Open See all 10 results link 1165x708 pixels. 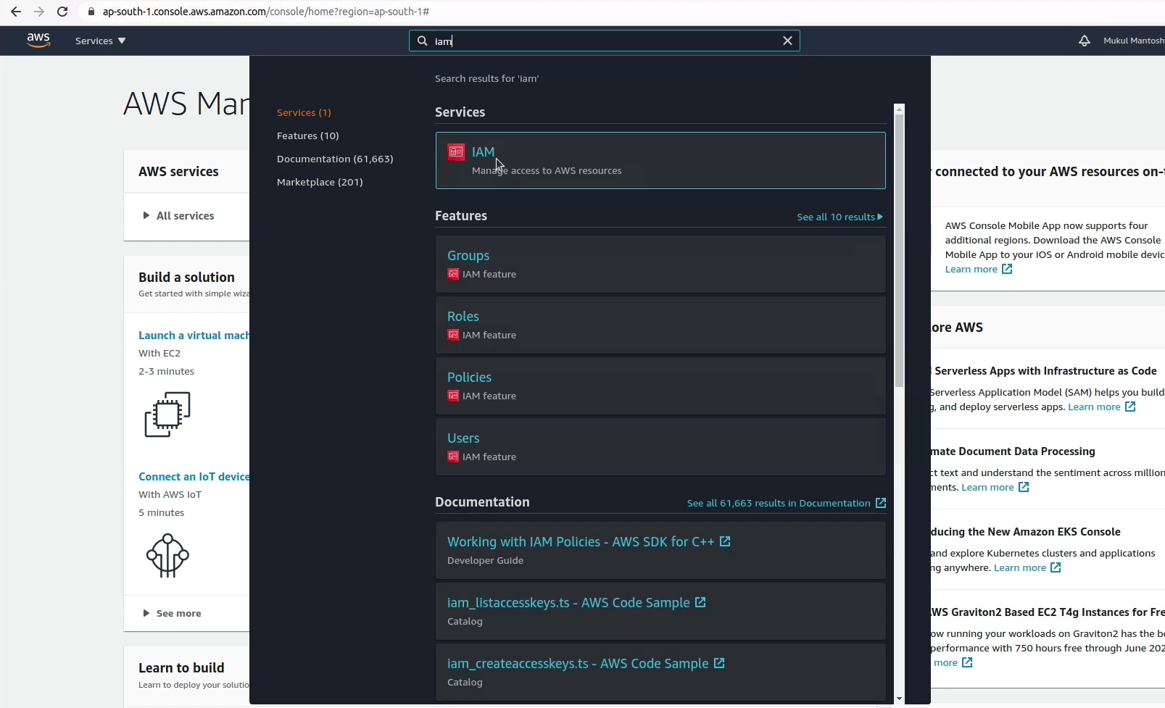coord(839,216)
